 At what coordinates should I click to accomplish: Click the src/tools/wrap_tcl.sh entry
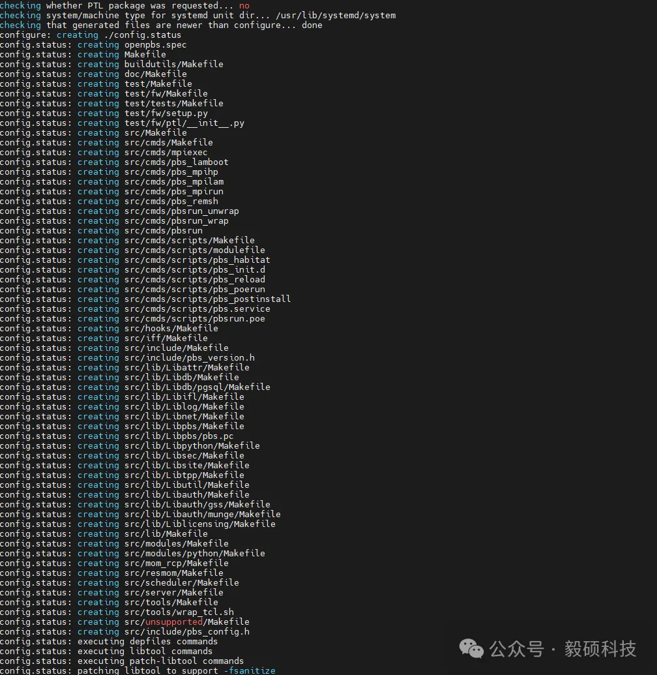pos(179,612)
